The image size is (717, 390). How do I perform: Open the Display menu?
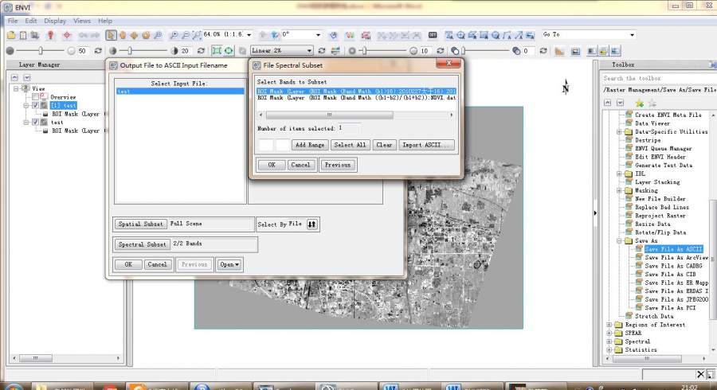(55, 21)
